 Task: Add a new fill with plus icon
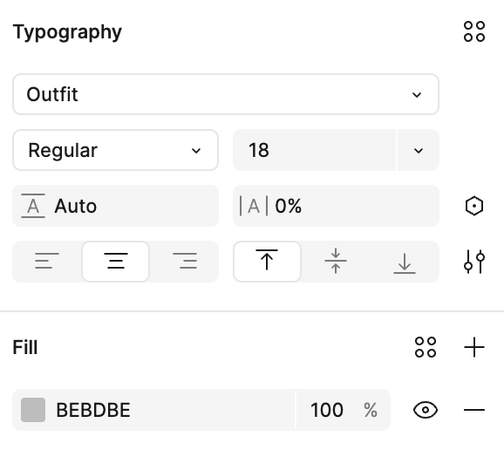pos(474,347)
